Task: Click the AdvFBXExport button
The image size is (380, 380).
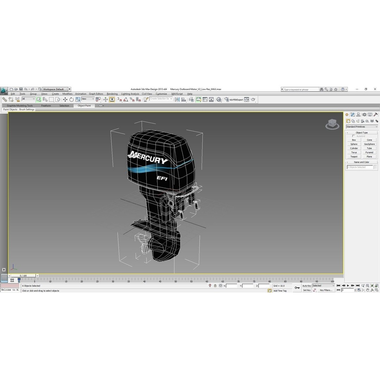Action: 236,100
